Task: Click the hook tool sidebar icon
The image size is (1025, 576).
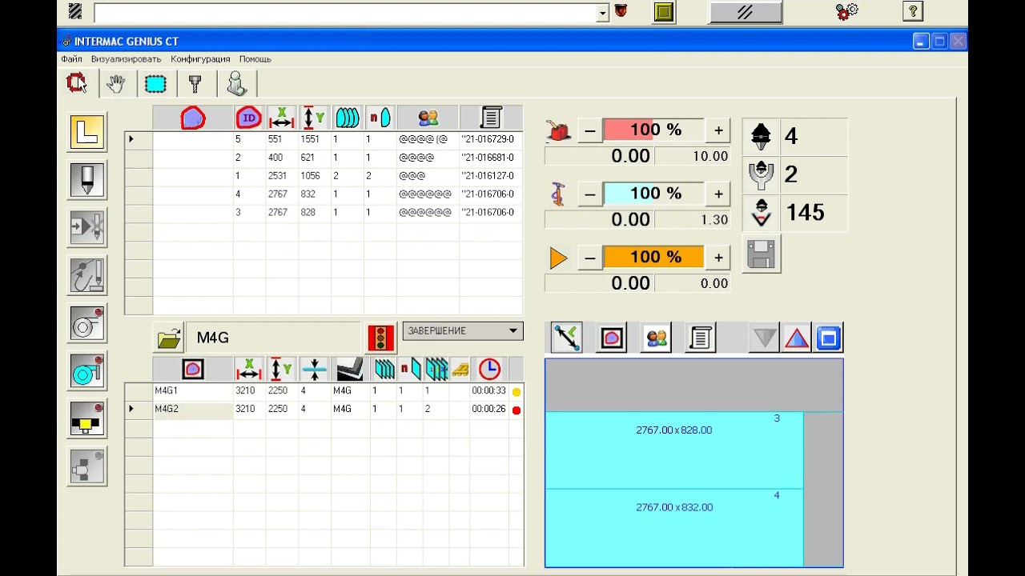Action: pyautogui.click(x=86, y=275)
